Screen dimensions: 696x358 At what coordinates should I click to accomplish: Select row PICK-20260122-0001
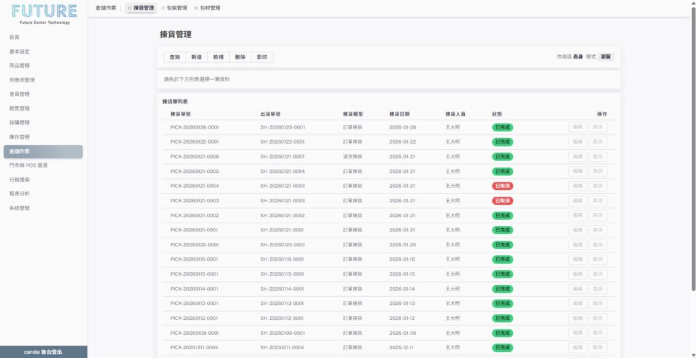pos(388,142)
